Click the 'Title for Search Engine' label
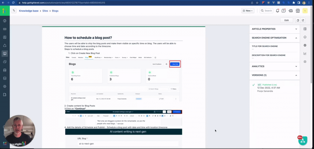 pyautogui.click(x=265, y=46)
